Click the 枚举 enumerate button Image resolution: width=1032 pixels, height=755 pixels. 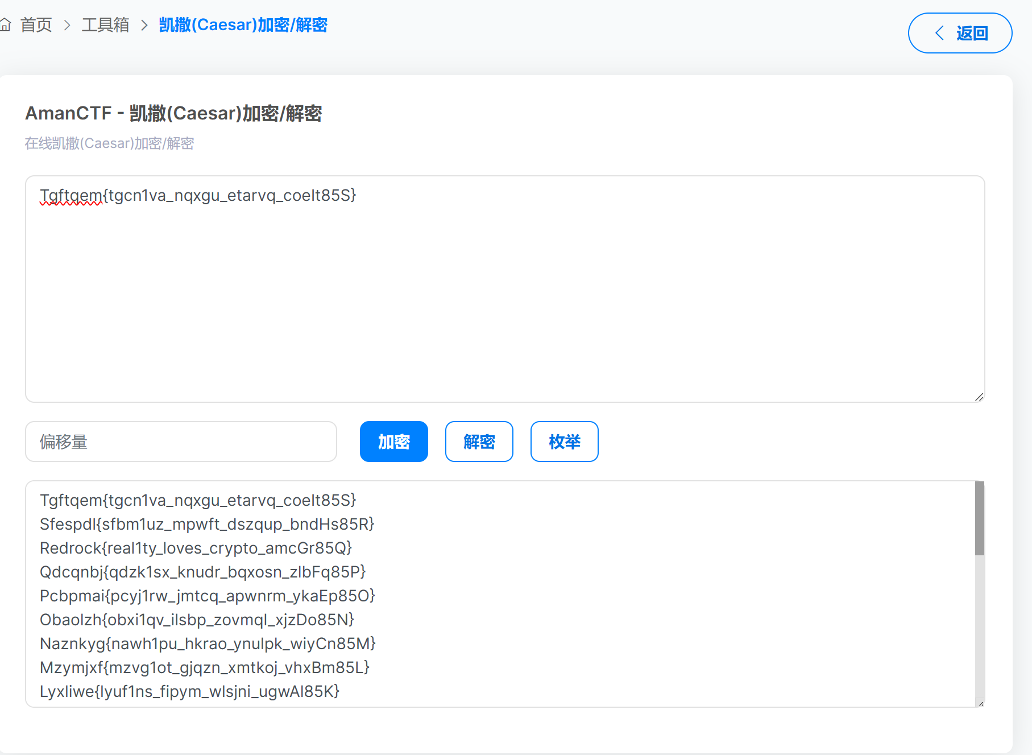point(565,442)
